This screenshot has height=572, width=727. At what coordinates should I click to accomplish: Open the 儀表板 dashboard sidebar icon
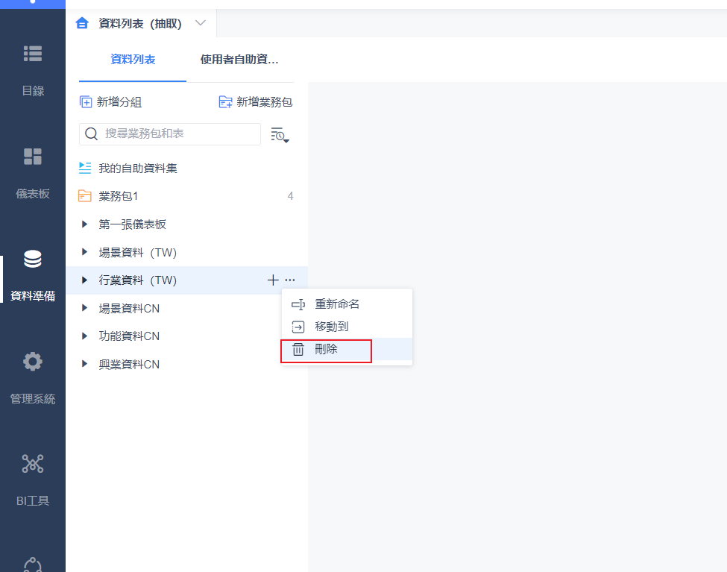tap(33, 157)
